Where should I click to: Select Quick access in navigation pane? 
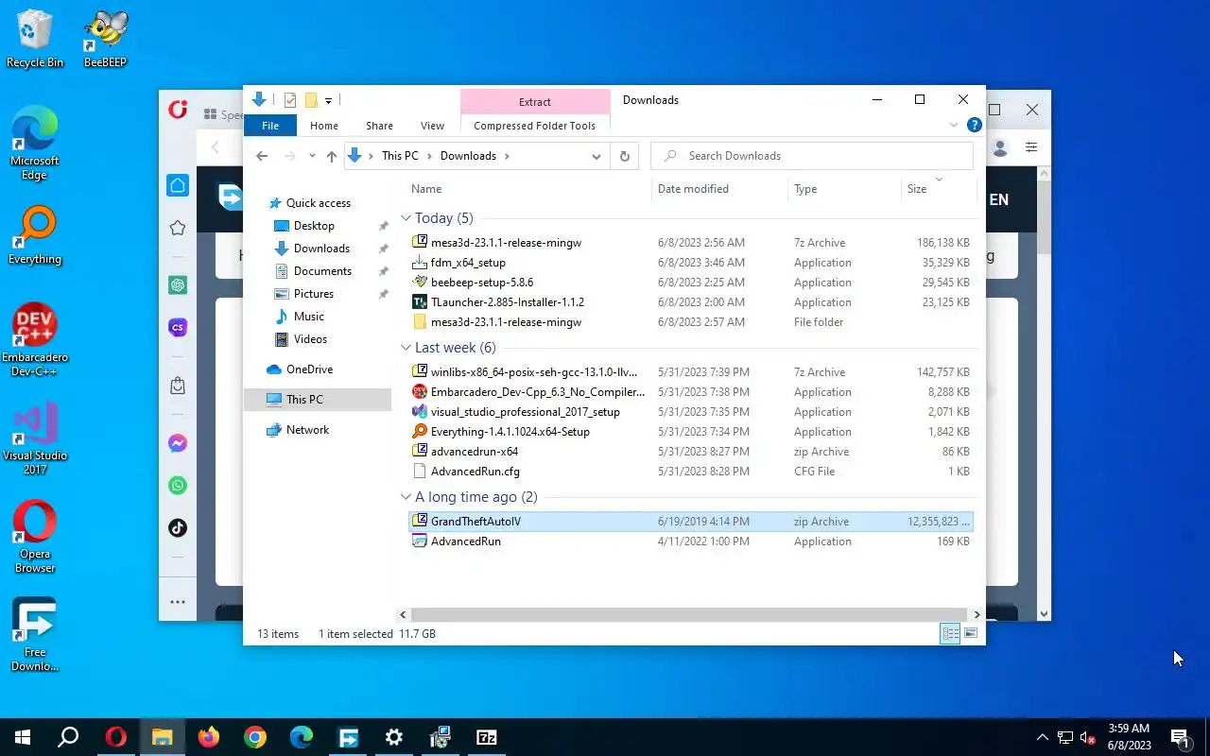[x=318, y=203]
